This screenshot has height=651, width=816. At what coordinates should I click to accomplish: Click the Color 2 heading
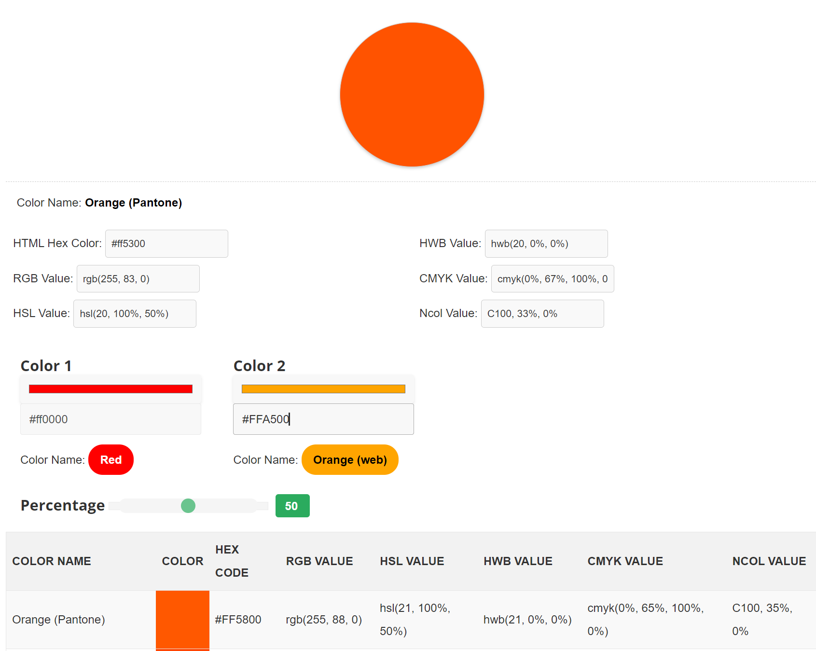click(x=260, y=366)
